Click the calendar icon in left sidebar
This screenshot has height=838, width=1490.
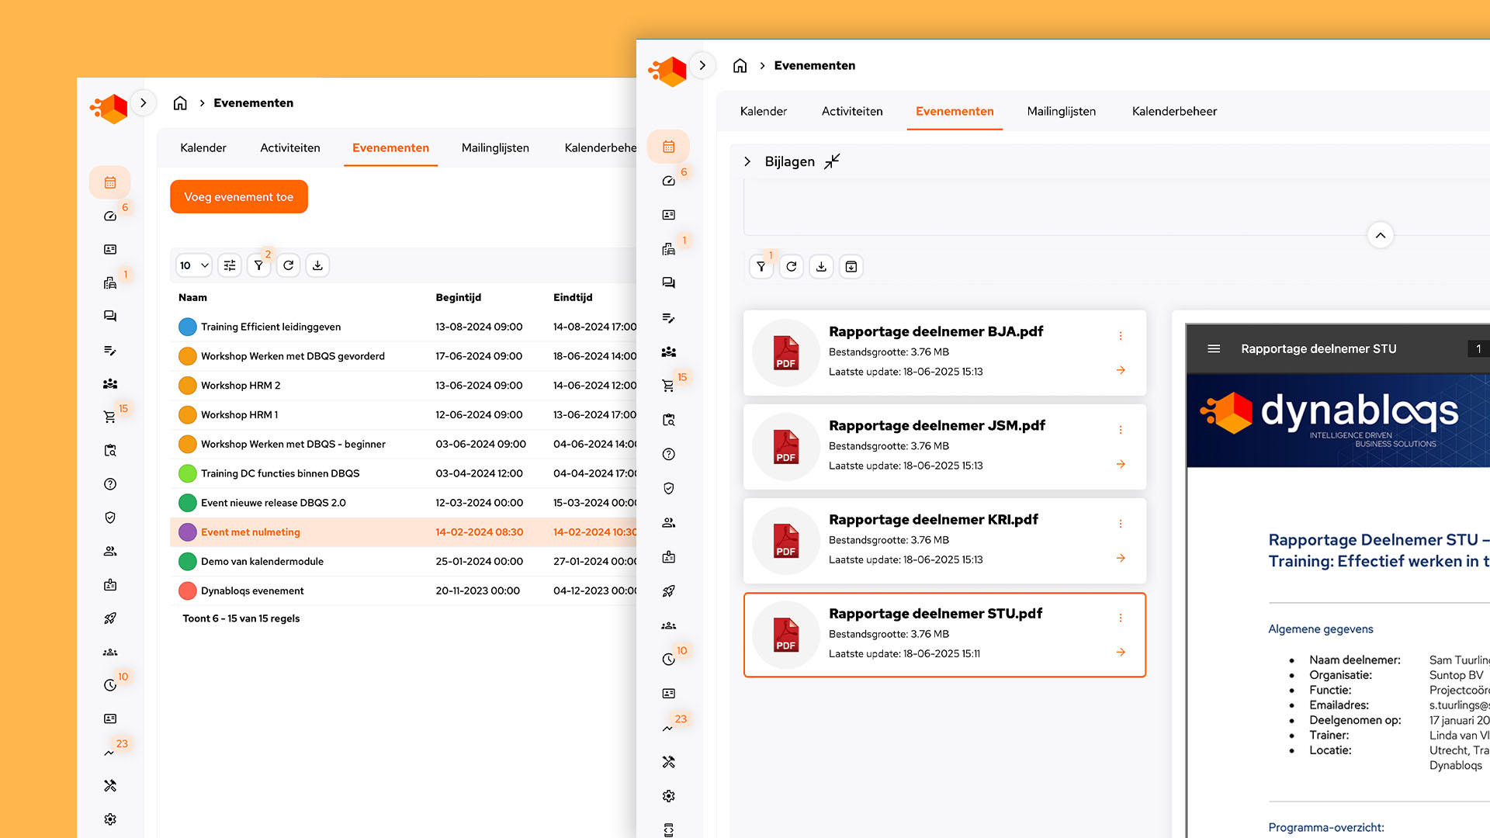[110, 182]
